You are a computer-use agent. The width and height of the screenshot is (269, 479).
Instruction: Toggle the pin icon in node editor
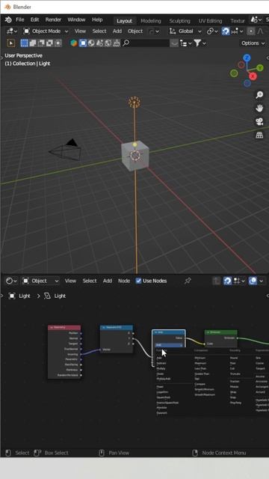click(x=188, y=281)
